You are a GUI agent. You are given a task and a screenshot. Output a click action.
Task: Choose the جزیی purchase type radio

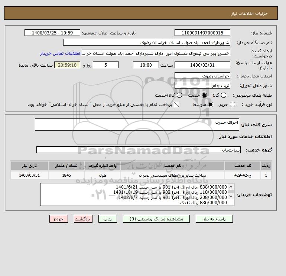tap(233, 104)
